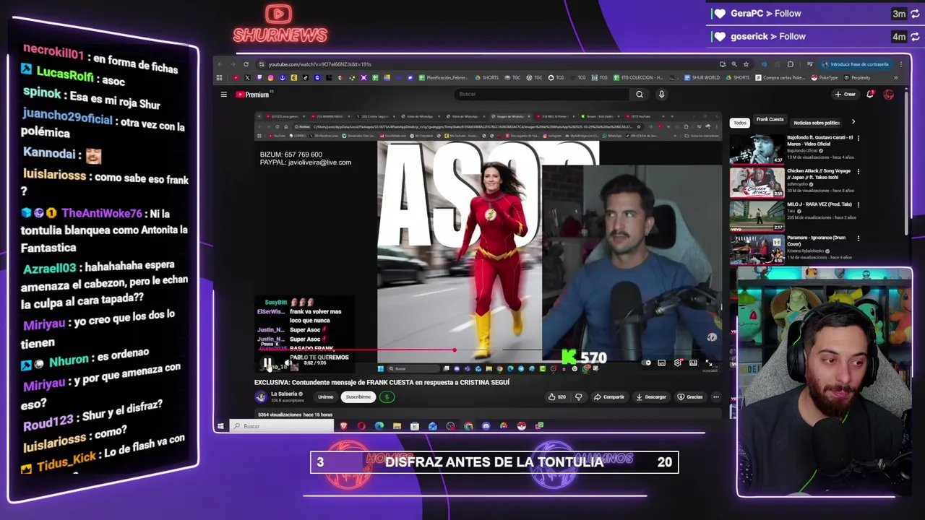Image resolution: width=925 pixels, height=520 pixels.
Task: Toggle subtitles button in video player
Action: coord(661,363)
